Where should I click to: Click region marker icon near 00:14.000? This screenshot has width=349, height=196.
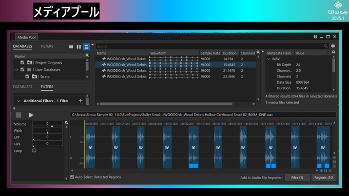[x=323, y=147]
